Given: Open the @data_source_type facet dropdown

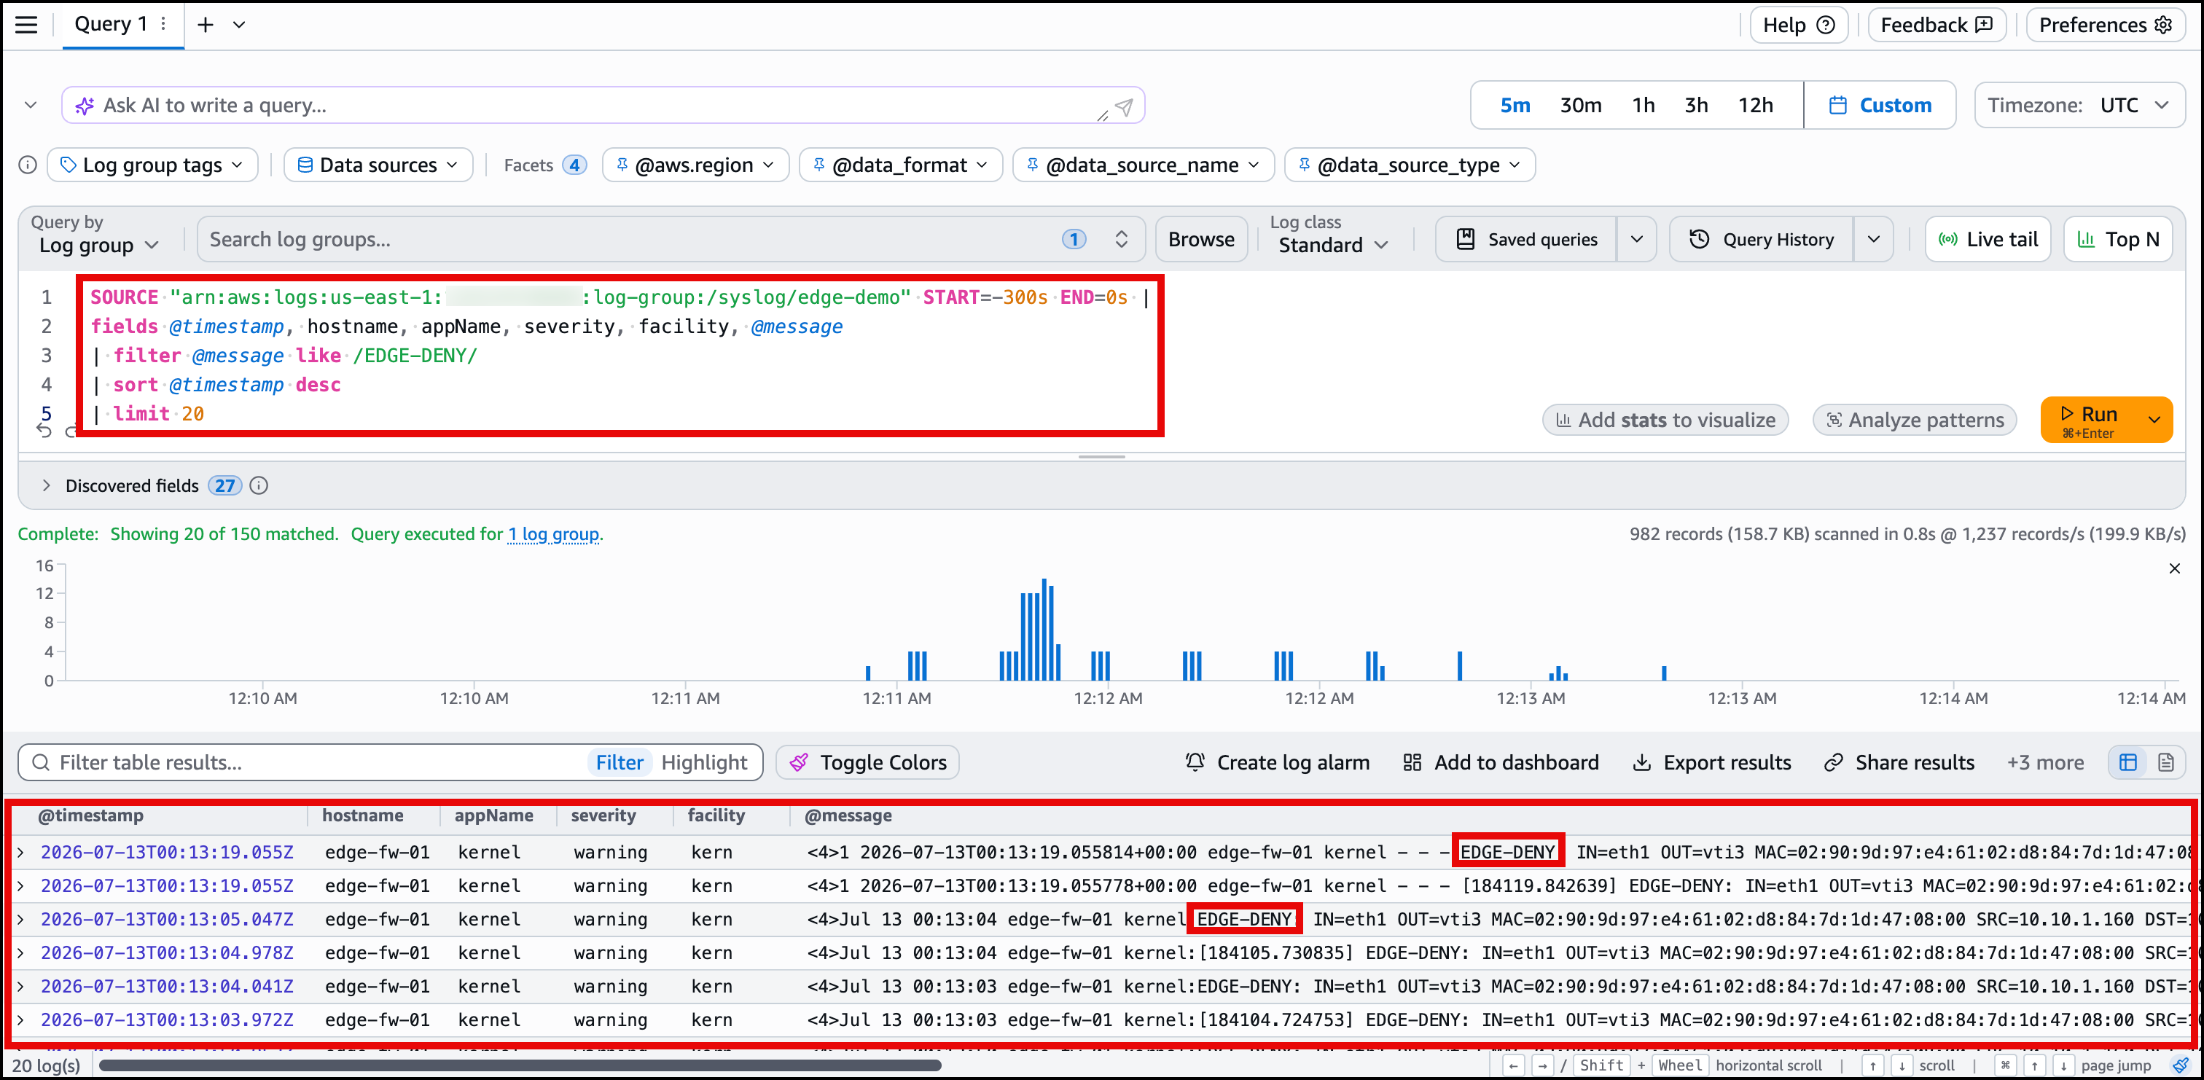Looking at the screenshot, I should click(1410, 164).
